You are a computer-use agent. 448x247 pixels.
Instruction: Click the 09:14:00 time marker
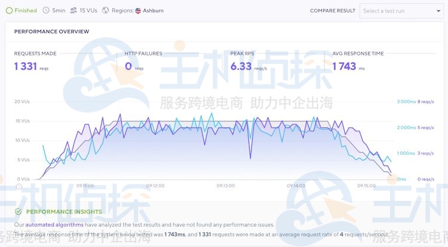coord(296,186)
